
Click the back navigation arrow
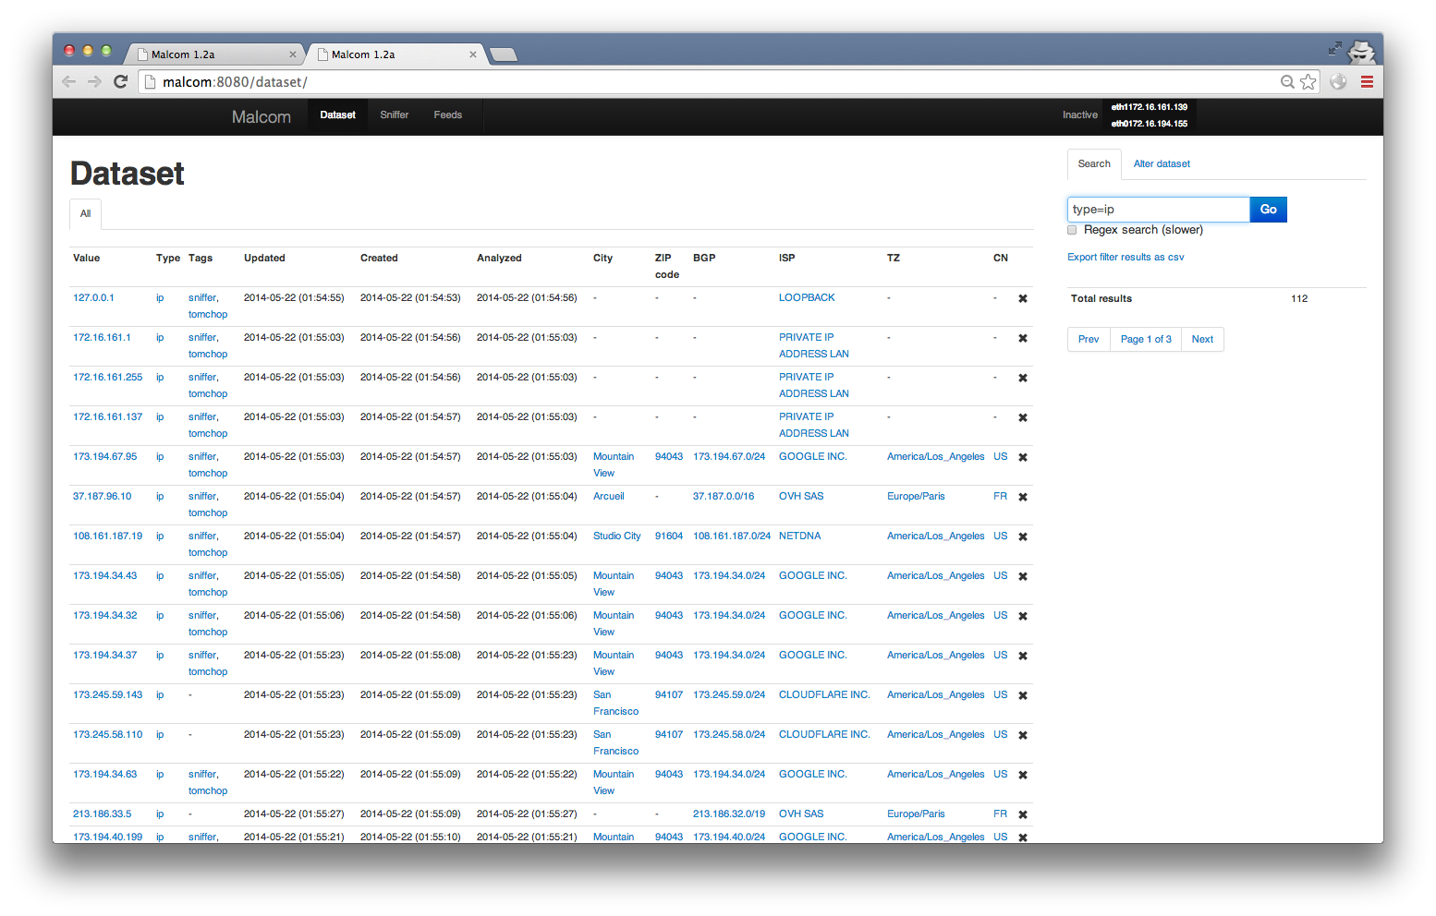click(x=68, y=81)
